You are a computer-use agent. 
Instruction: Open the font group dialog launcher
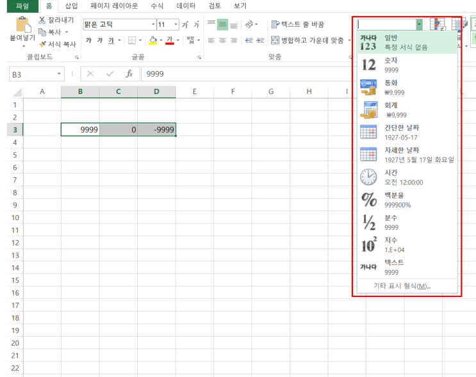point(199,57)
